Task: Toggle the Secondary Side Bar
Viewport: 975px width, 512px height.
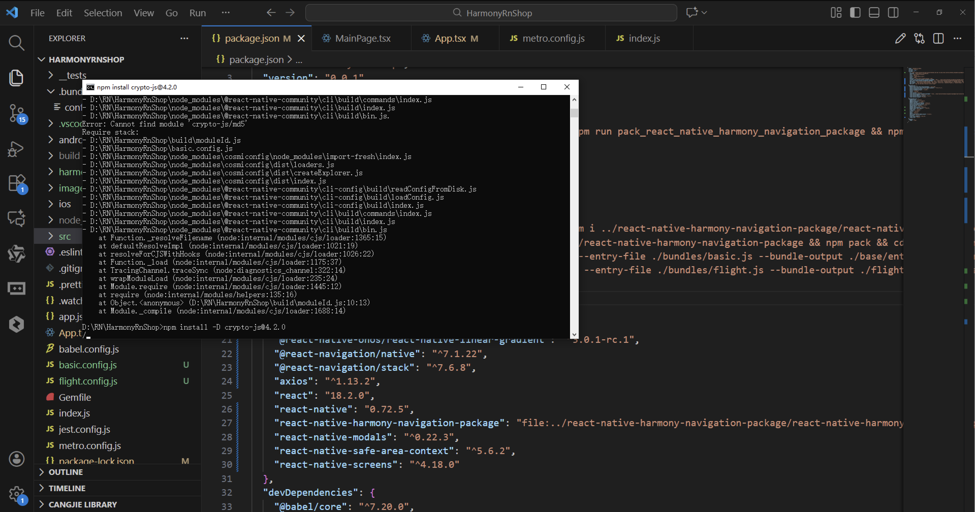Action: [x=893, y=12]
